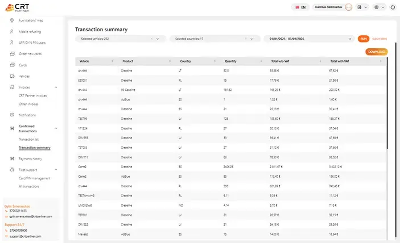The width and height of the screenshot is (400, 243).
Task: Expand the Selected vehicles dropdown
Action: coord(158,39)
